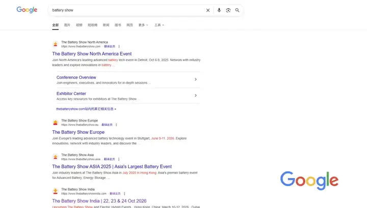Translate the Europe result page (翻译此页)
Viewport: 367px width, 208px height.
[x=107, y=125]
